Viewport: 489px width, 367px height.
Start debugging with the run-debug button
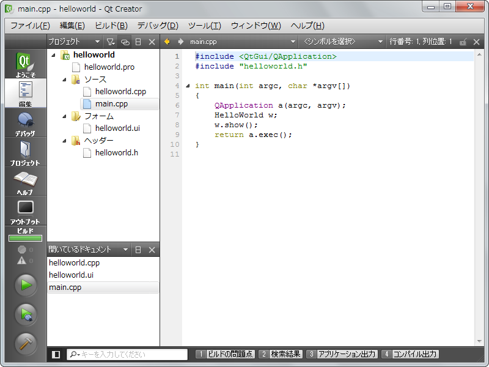pyautogui.click(x=26, y=314)
